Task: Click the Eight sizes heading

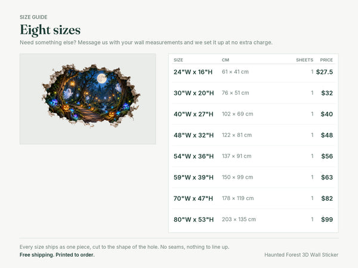Action: [50, 30]
